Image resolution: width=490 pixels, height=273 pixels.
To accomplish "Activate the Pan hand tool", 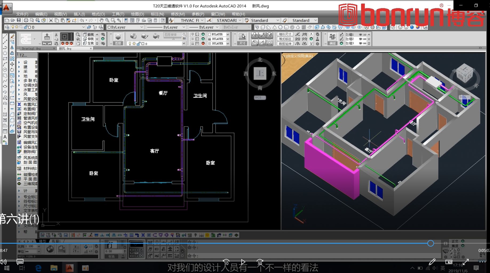I will tap(101, 20).
